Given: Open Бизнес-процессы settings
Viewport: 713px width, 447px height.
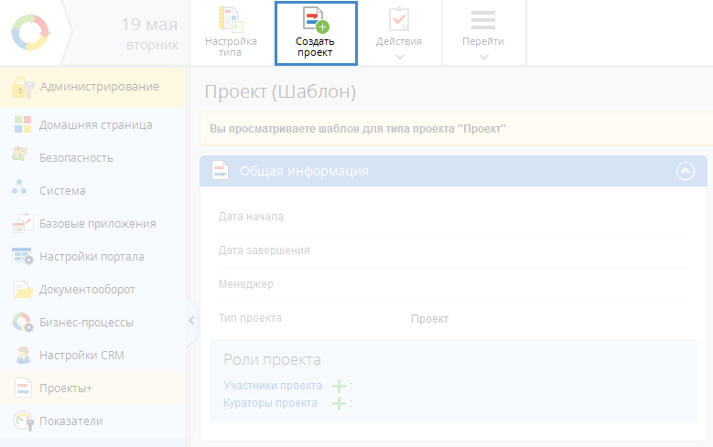Looking at the screenshot, I should pos(86,323).
